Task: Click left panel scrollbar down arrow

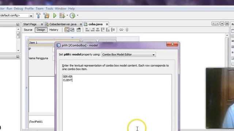Action: coord(18,51)
